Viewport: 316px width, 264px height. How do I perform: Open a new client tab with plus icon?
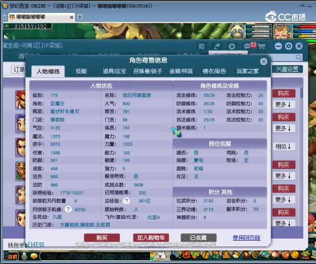[x=80, y=17]
